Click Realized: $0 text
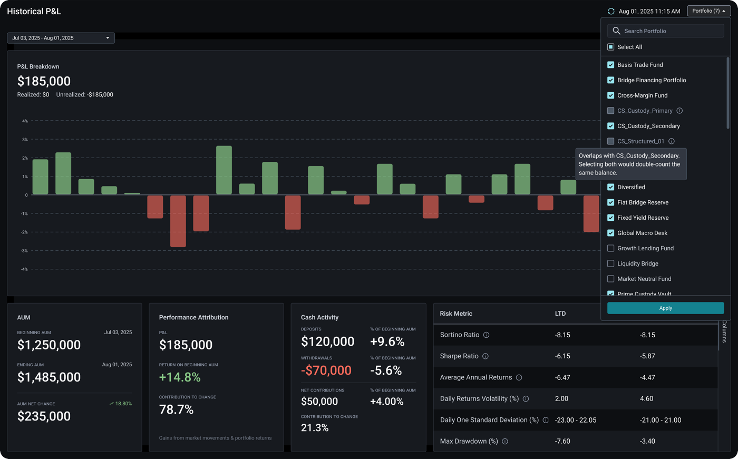Screen dimensions: 738x459 point(33,95)
